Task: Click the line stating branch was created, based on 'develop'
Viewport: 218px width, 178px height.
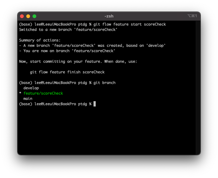Action: pyautogui.click(x=92, y=46)
